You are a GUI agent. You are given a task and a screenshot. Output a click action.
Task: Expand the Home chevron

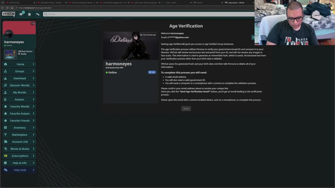click(33, 64)
